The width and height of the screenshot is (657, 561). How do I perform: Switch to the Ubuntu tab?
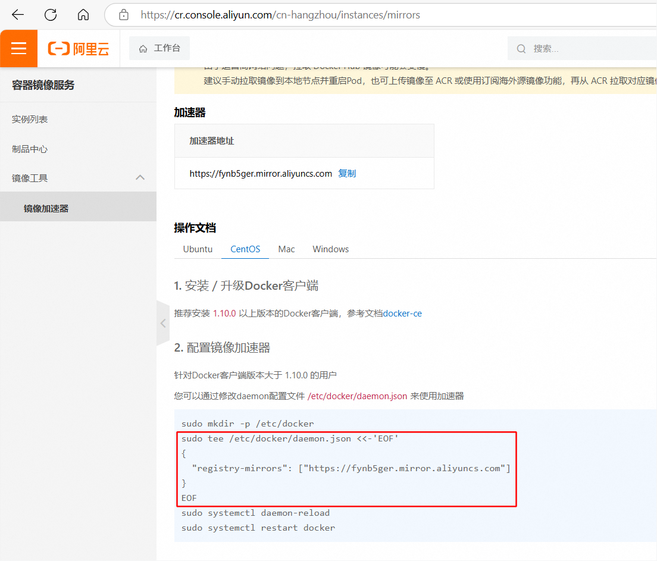(x=198, y=249)
